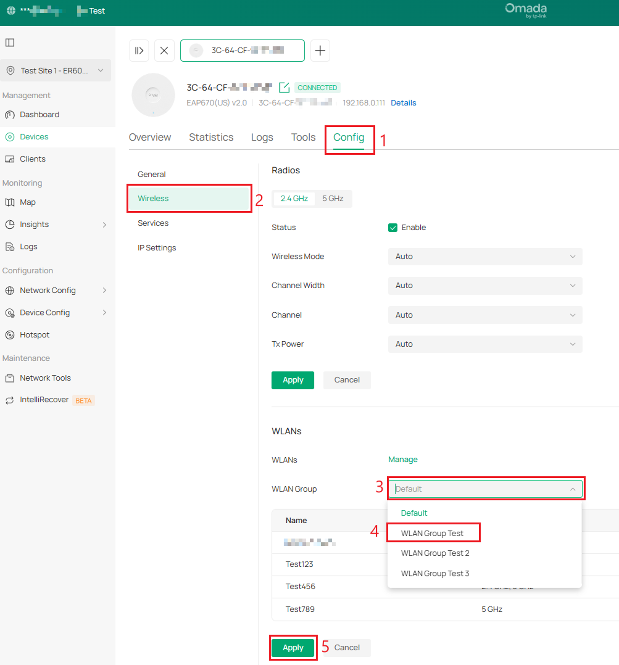
Task: Click the Logs sidebar icon
Action: click(10, 246)
